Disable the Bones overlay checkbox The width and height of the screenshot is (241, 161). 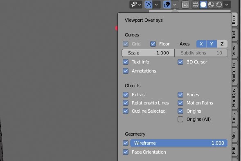coord(180,95)
